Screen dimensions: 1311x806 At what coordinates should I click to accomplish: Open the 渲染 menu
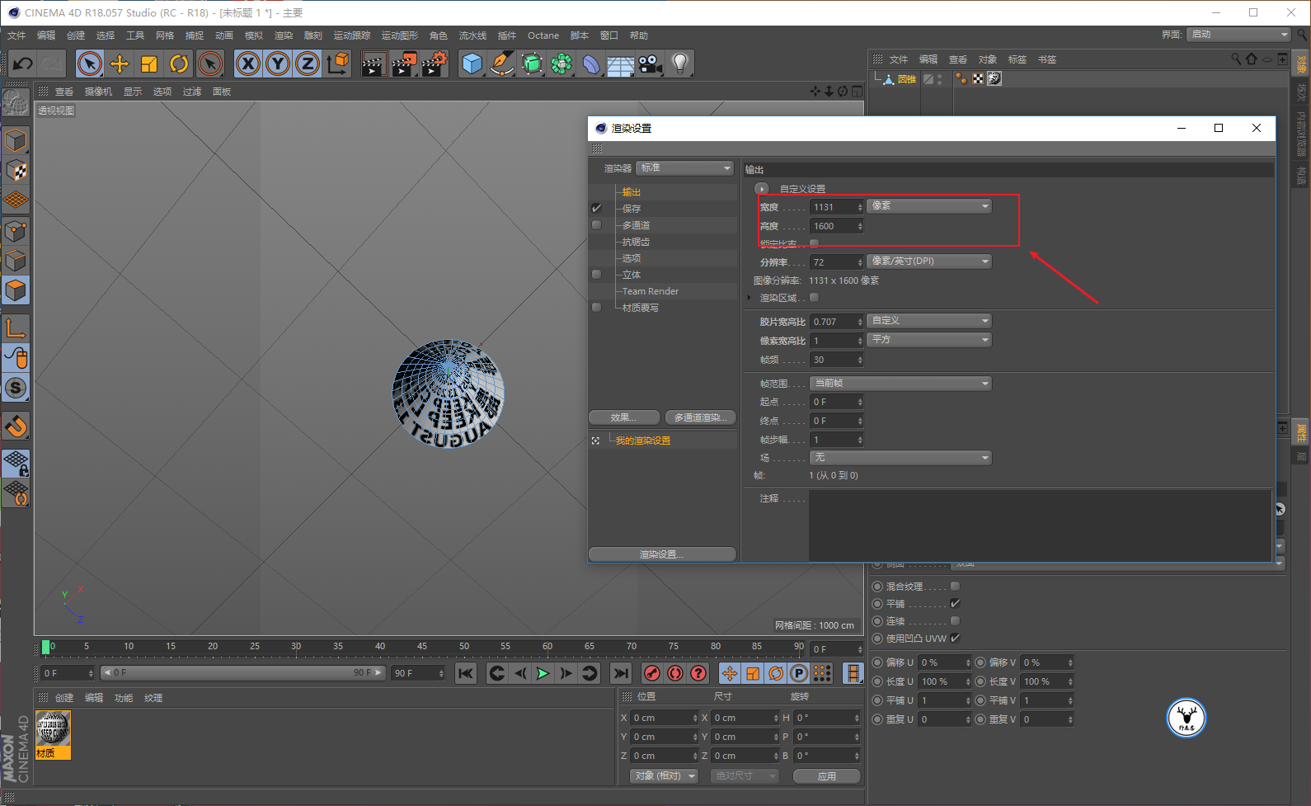pos(284,35)
